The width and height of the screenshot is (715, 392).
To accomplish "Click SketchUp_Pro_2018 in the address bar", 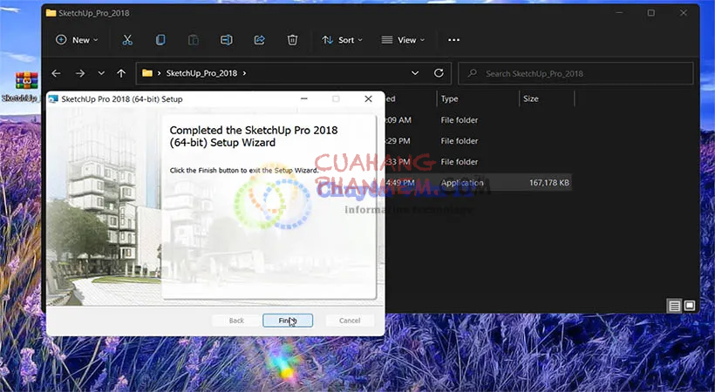I will (201, 73).
